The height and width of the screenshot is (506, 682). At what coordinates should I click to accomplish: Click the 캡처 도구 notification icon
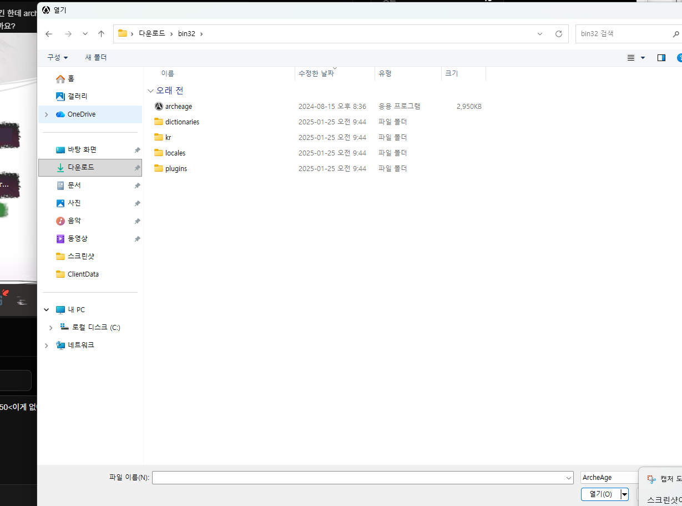click(651, 479)
